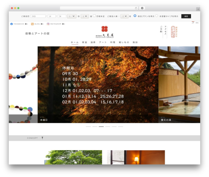Click the 露天の湯 caption text
Screen dimensions: 209x177
click(x=166, y=120)
